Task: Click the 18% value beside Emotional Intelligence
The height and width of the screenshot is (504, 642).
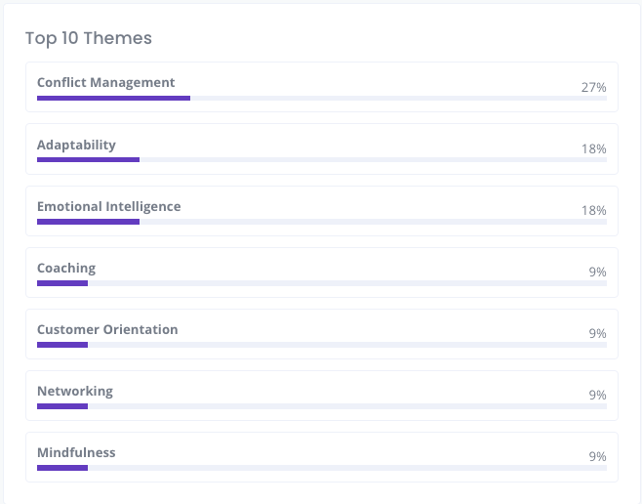Action: point(593,210)
